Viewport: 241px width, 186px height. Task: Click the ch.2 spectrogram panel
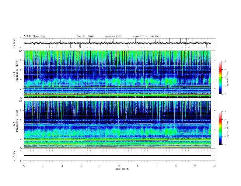[x=117, y=125]
